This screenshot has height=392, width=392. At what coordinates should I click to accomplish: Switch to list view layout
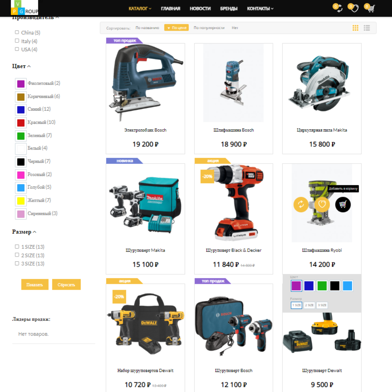367,28
